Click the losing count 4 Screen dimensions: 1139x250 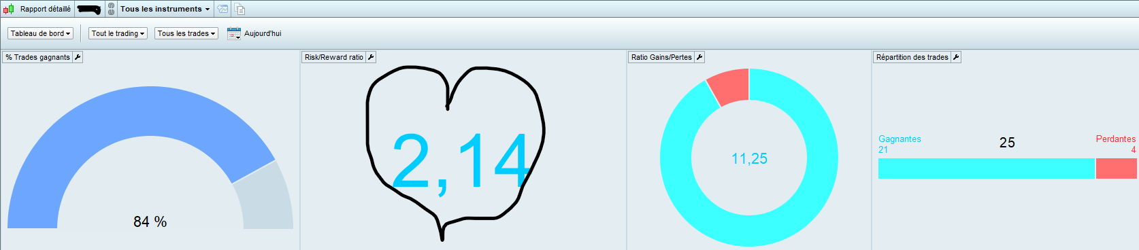[1134, 149]
